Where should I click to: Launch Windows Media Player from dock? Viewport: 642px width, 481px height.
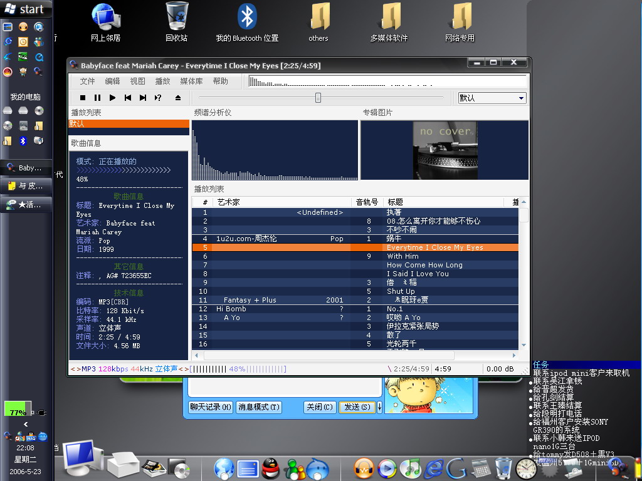(387, 468)
